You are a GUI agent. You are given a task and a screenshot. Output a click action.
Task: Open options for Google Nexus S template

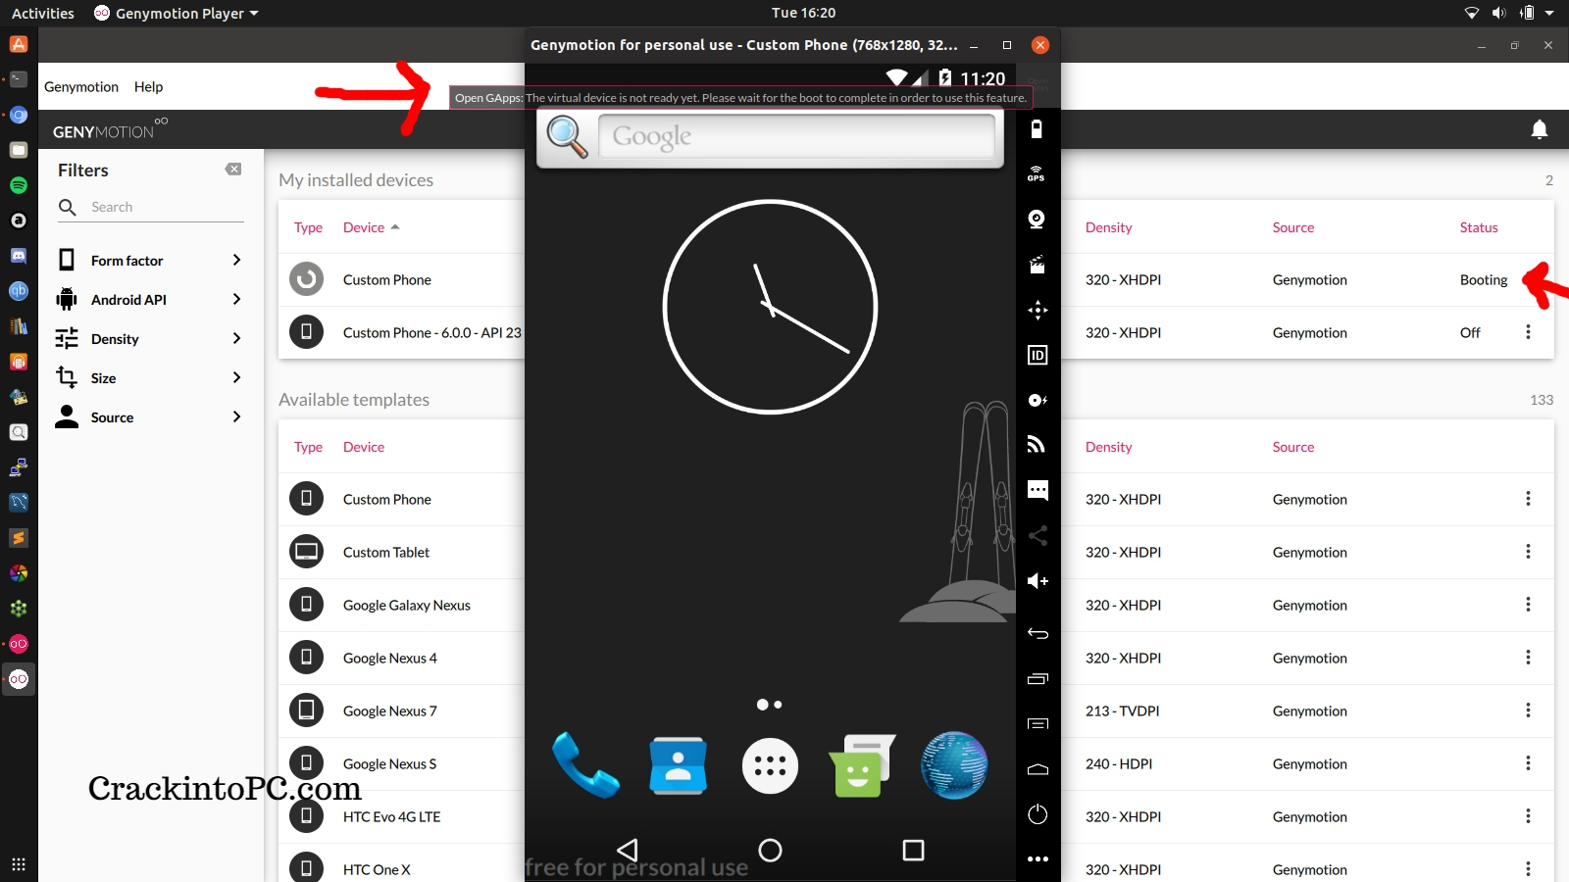[x=1528, y=763]
